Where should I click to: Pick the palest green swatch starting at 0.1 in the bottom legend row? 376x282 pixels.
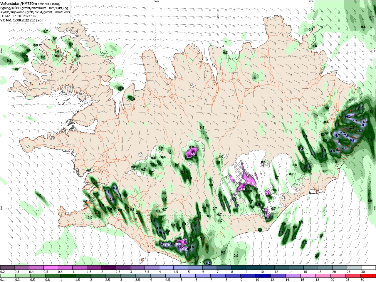pyautogui.click(x=7, y=276)
